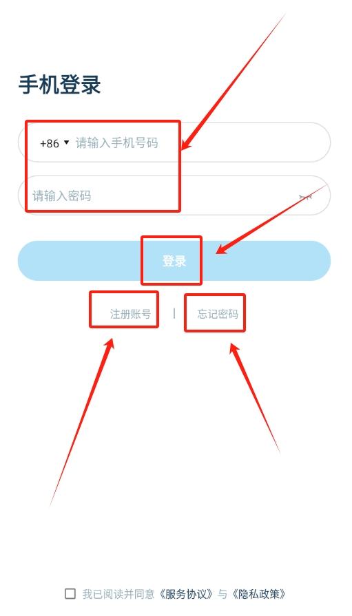This screenshot has width=352, height=616.
Task: Click the 我已阅读并同意 agreement label text
Action: tap(118, 594)
